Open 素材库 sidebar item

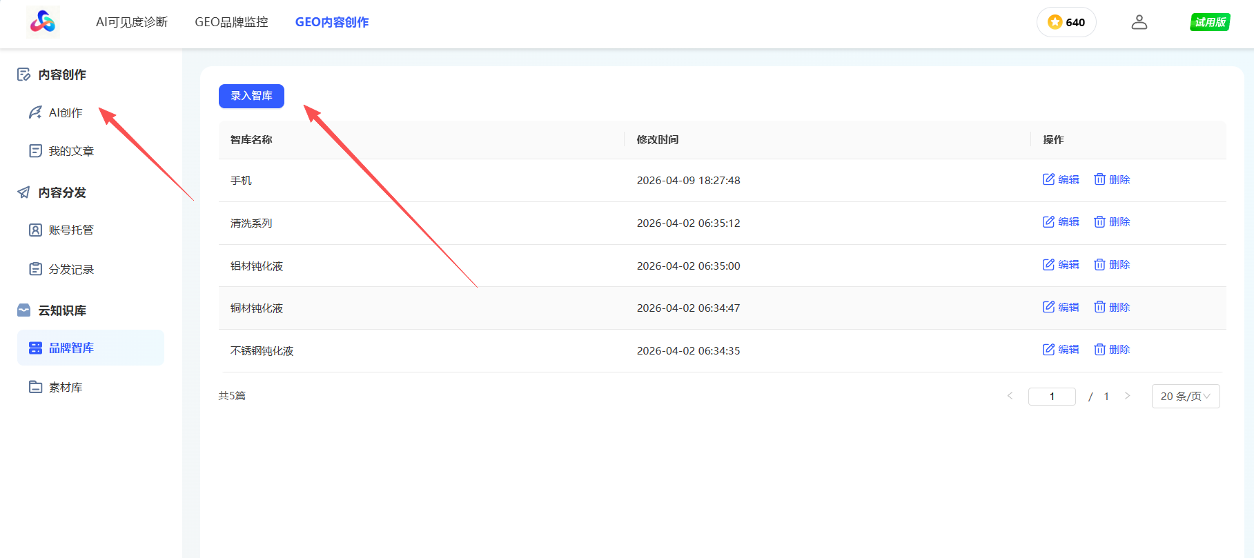point(66,388)
